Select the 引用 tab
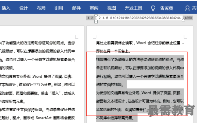The width and height of the screenshot is (197, 123). tap(58, 8)
